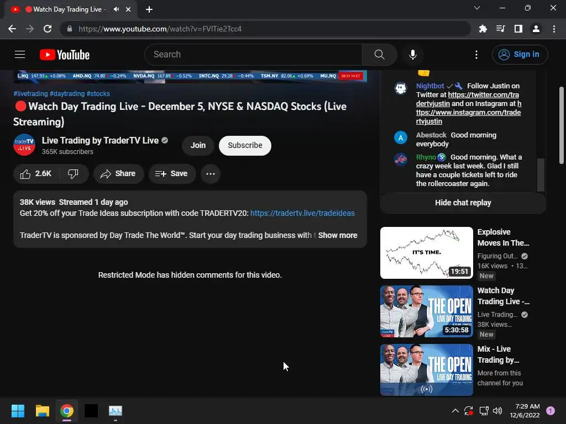The image size is (566, 424).
Task: Click the Mix - Live Trading by... title
Action: [x=498, y=354]
